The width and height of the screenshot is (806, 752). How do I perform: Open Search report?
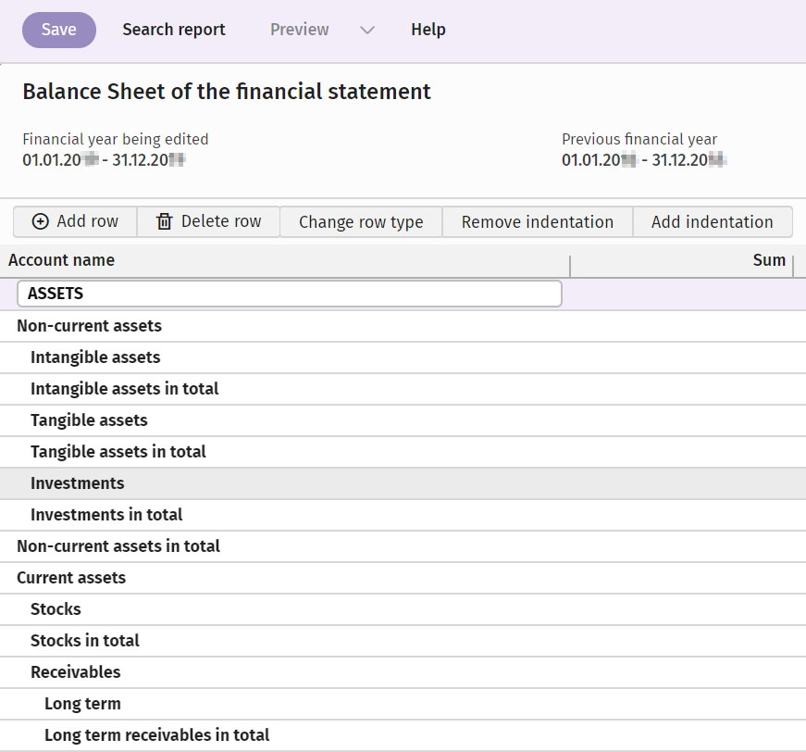(x=174, y=30)
